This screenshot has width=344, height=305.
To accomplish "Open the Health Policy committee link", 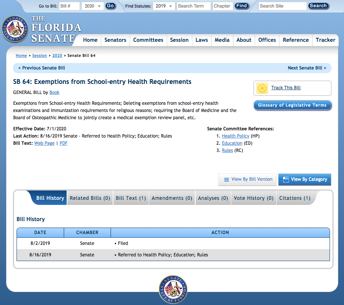I will click(236, 136).
